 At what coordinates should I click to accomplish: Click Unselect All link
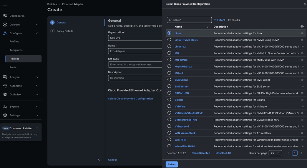pos(223,153)
